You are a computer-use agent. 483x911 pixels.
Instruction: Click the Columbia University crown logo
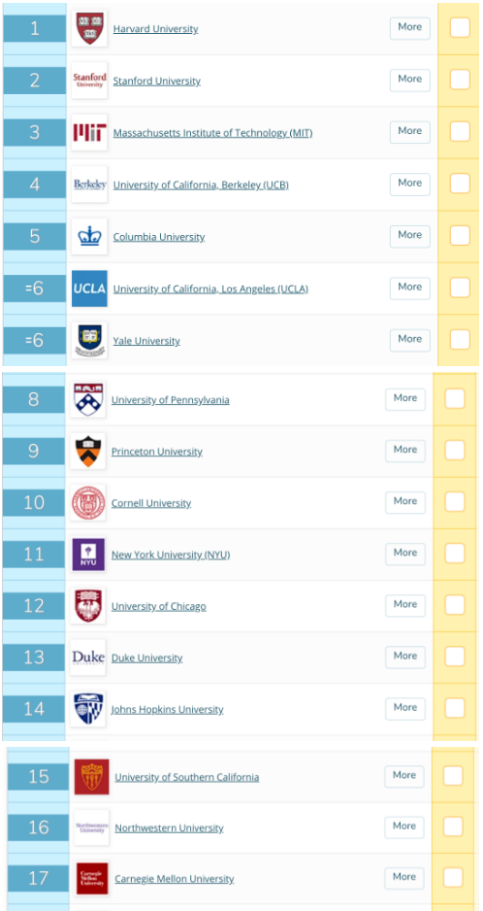click(x=89, y=236)
